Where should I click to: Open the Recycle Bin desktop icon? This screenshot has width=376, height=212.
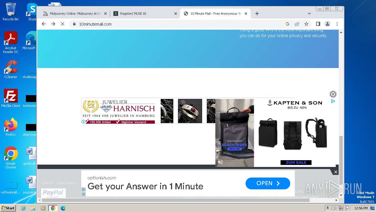click(x=11, y=12)
